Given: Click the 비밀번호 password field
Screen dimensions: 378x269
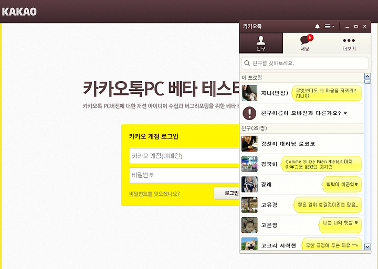Looking at the screenshot, I should coord(184,175).
